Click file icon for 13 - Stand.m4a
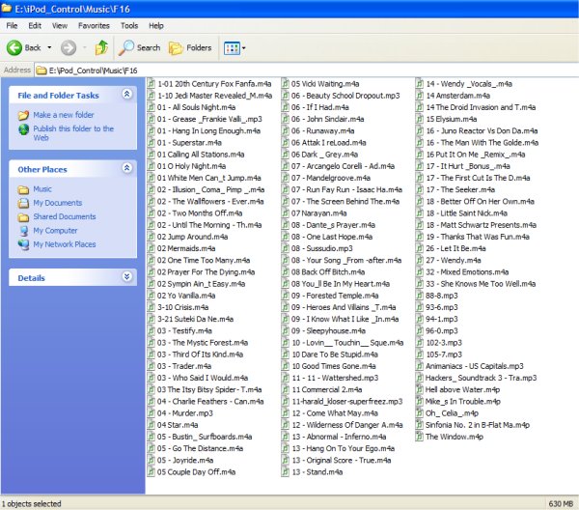Image resolution: width=579 pixels, height=510 pixels. 285,472
